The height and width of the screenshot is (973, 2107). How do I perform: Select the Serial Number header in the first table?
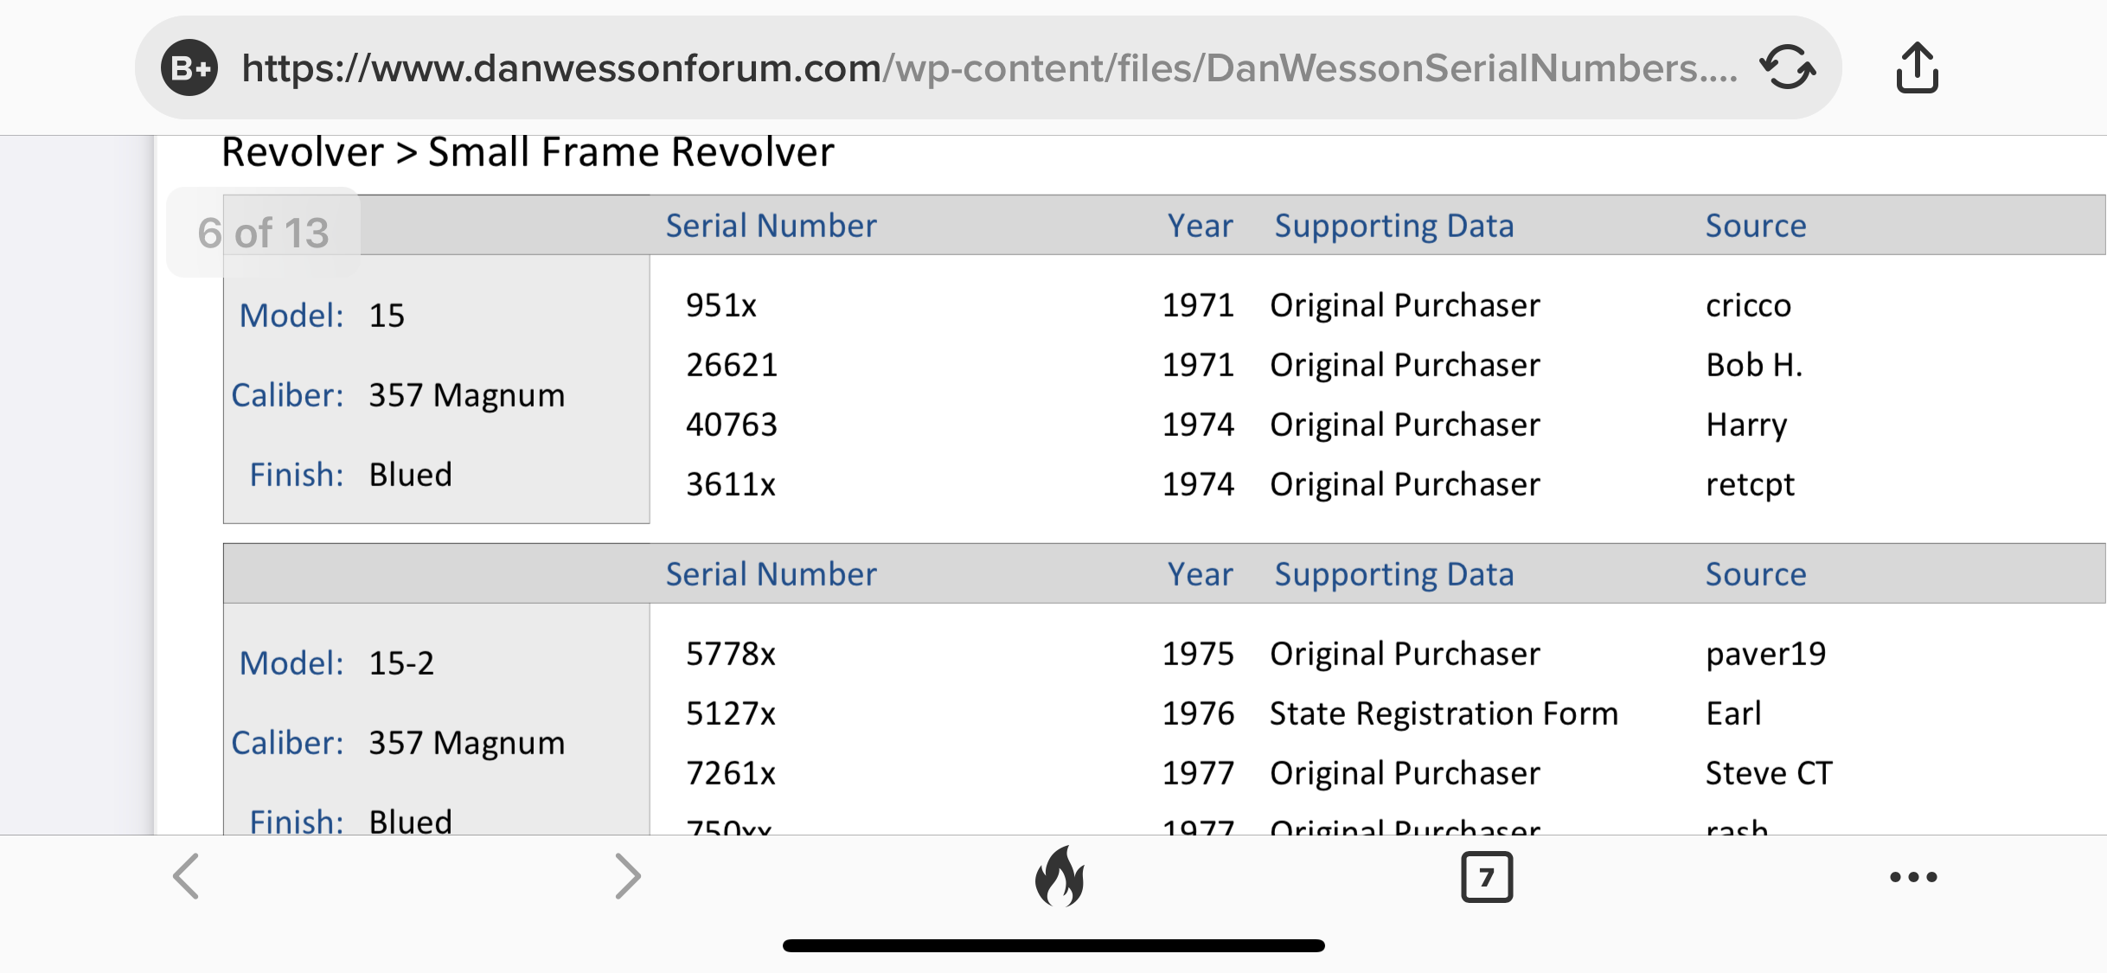point(771,226)
